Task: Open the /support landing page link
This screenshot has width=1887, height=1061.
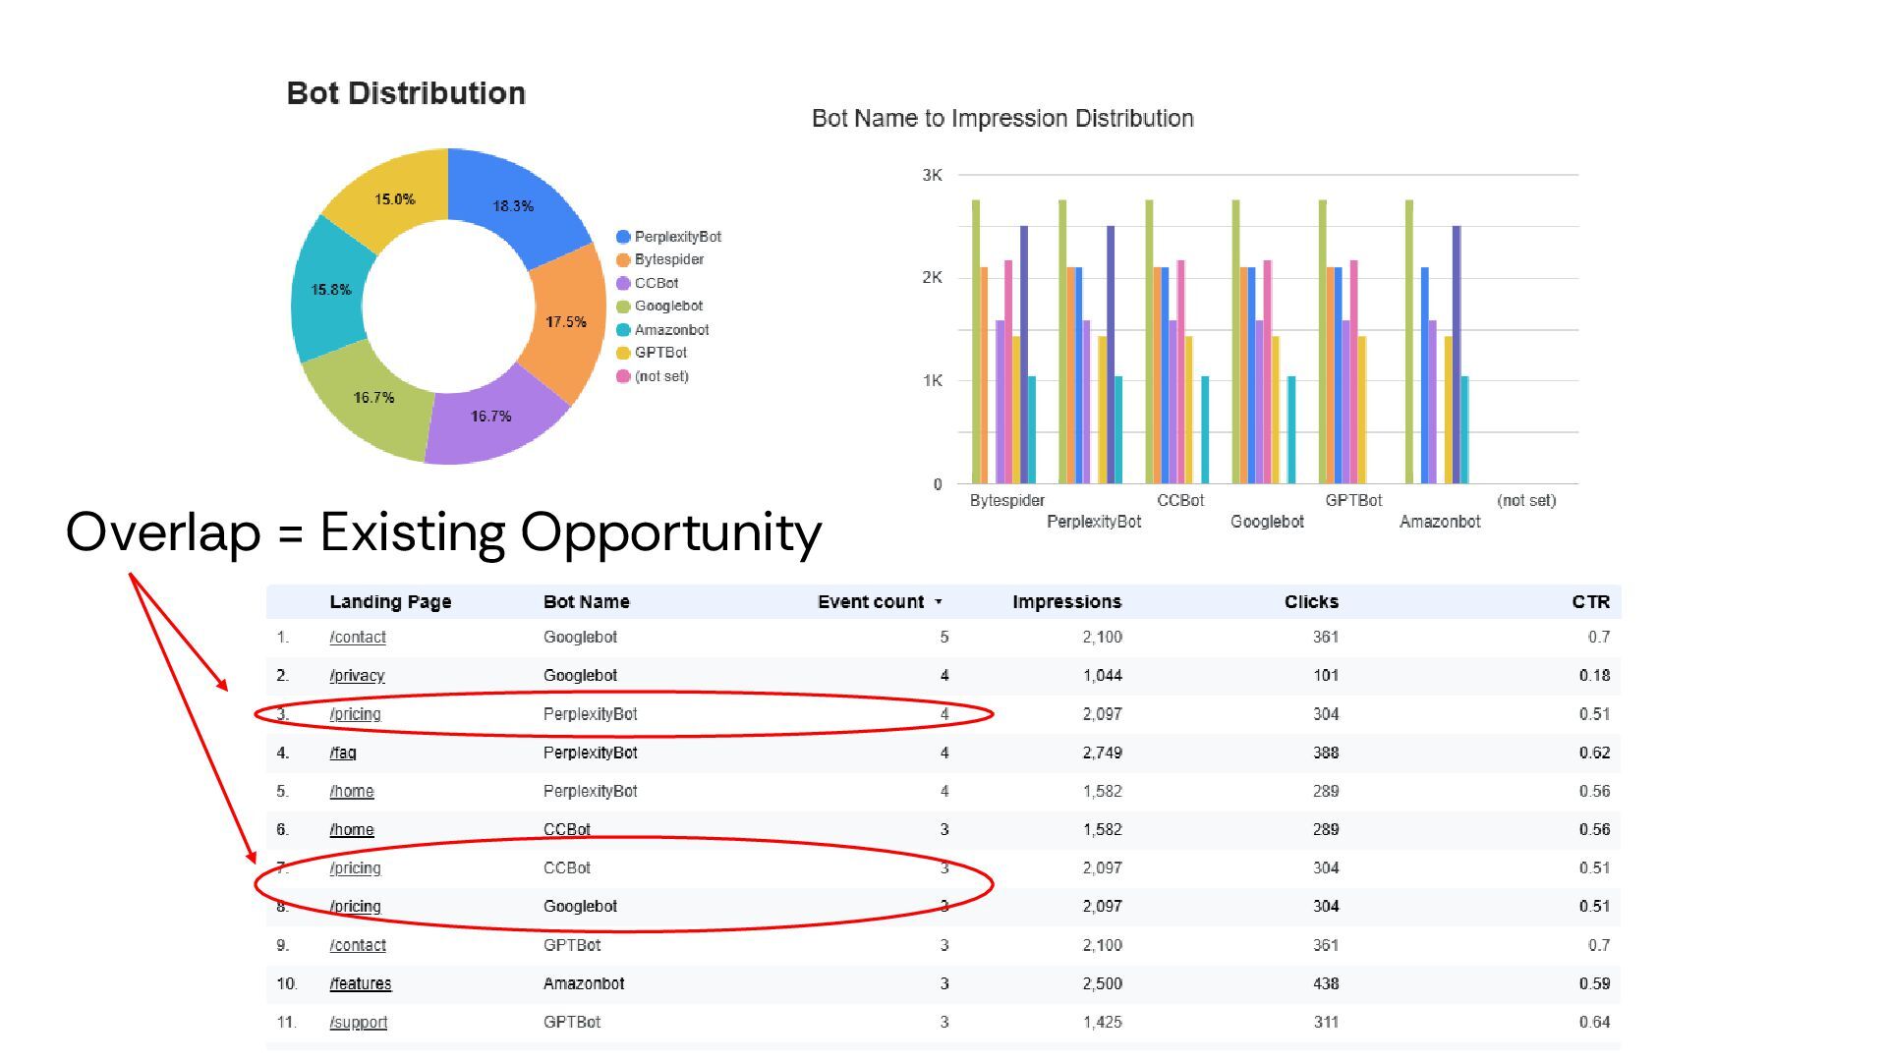Action: (358, 1022)
